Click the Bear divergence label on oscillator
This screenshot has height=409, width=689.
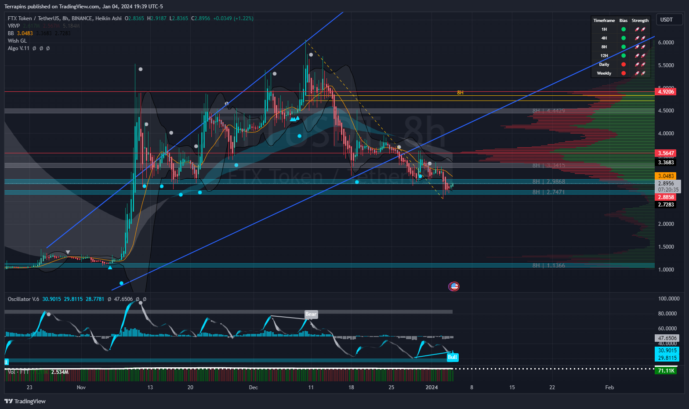pyautogui.click(x=311, y=314)
